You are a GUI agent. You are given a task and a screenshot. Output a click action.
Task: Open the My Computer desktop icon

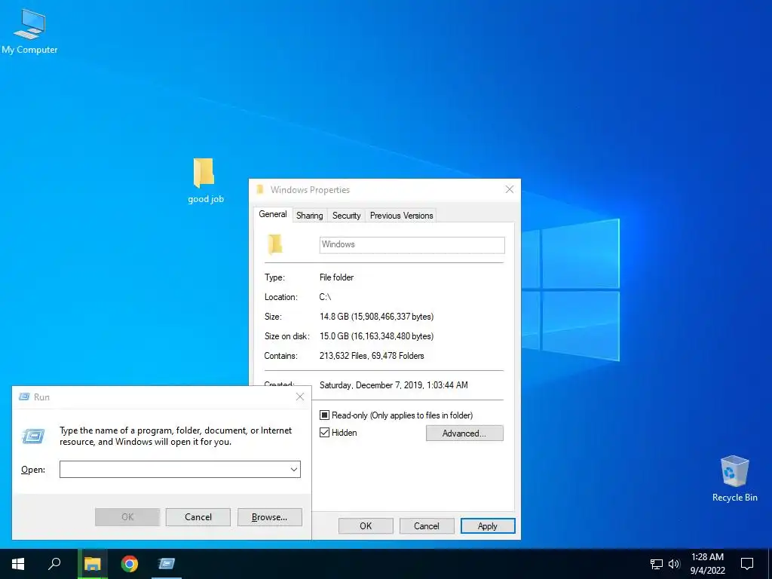point(29,31)
